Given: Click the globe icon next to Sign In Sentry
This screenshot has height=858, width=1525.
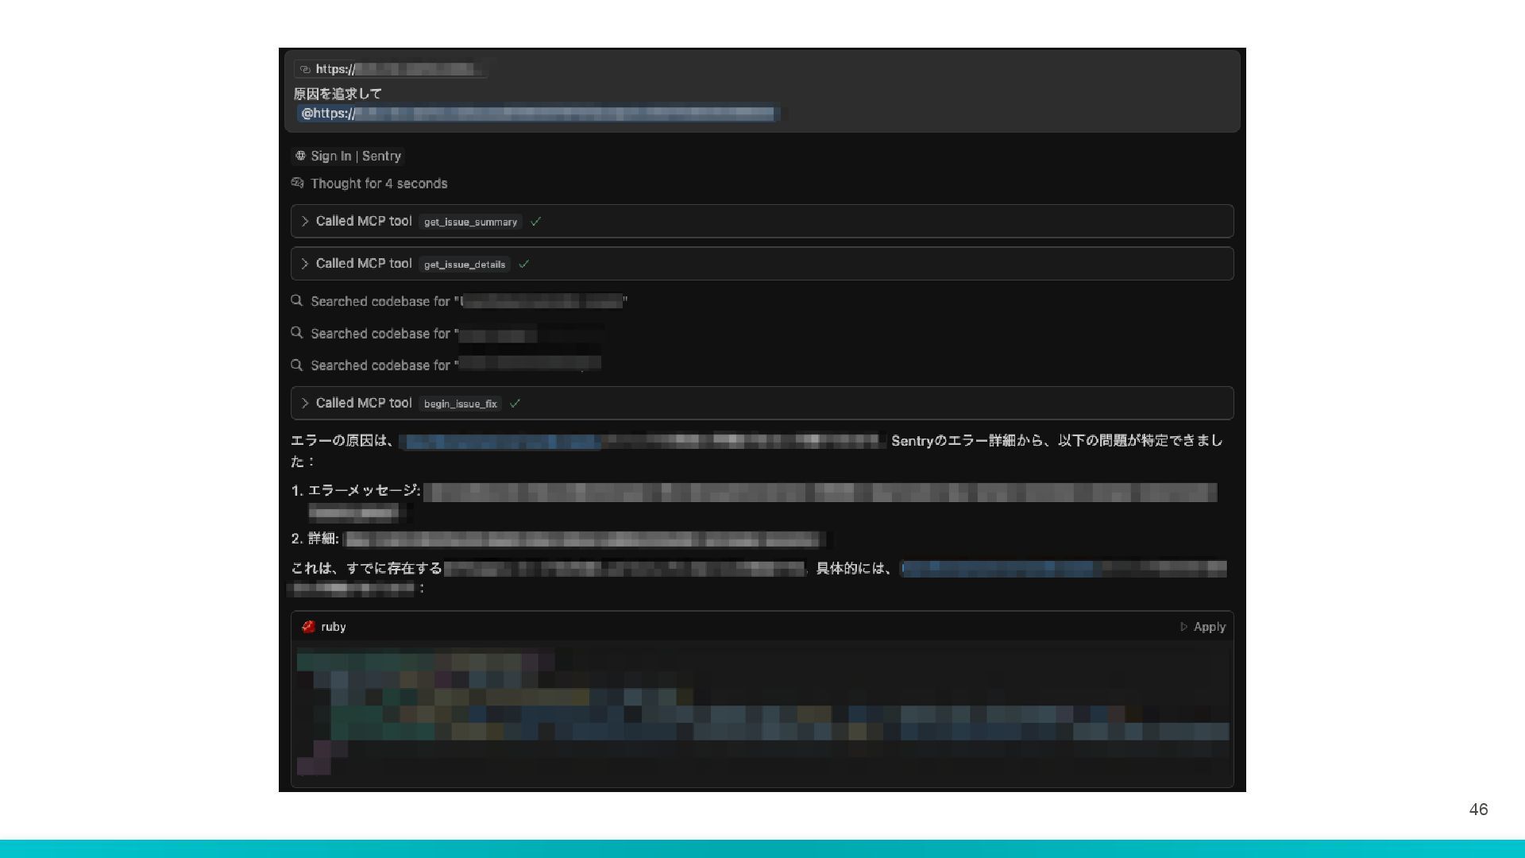Looking at the screenshot, I should (x=300, y=156).
